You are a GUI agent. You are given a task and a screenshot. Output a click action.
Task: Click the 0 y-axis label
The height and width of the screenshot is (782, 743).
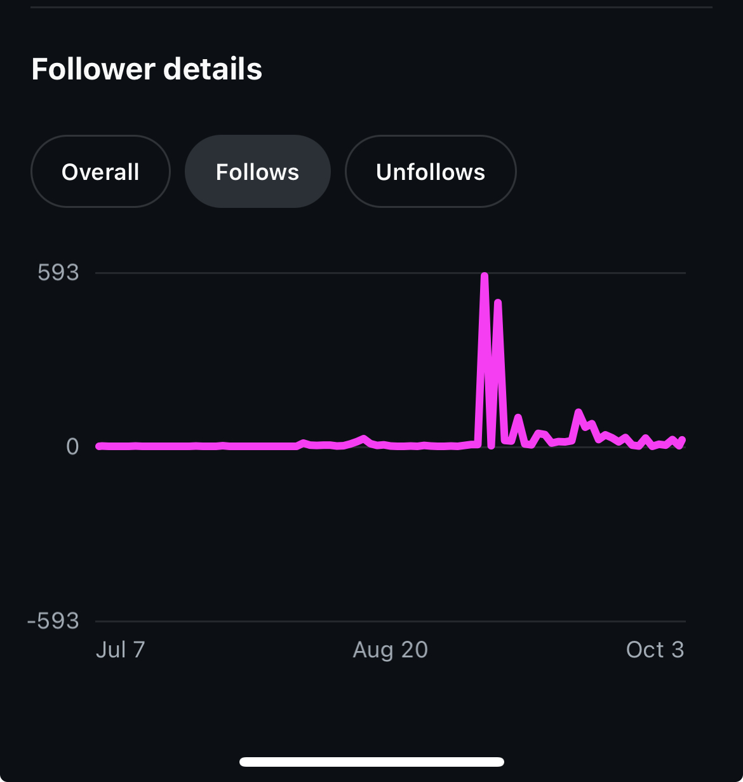click(72, 446)
